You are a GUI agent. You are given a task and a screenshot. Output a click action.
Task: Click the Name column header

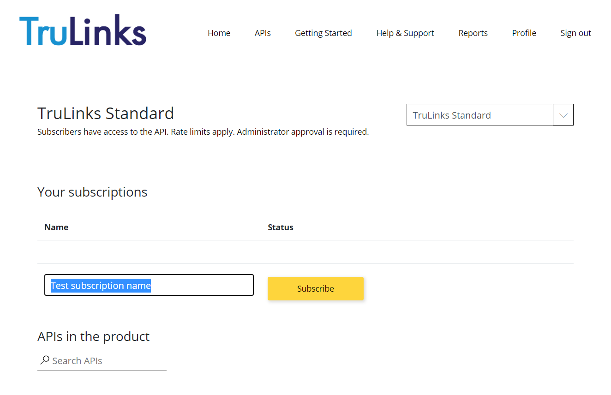click(56, 227)
